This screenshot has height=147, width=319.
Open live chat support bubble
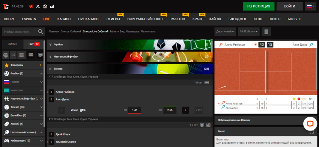[310, 124]
